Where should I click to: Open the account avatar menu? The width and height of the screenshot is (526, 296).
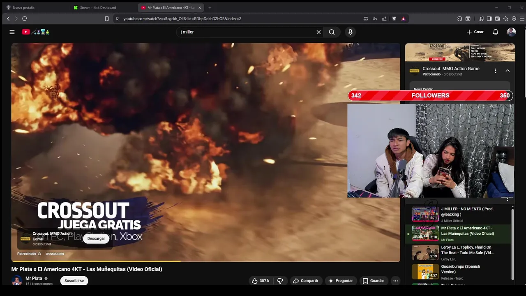coord(511,32)
